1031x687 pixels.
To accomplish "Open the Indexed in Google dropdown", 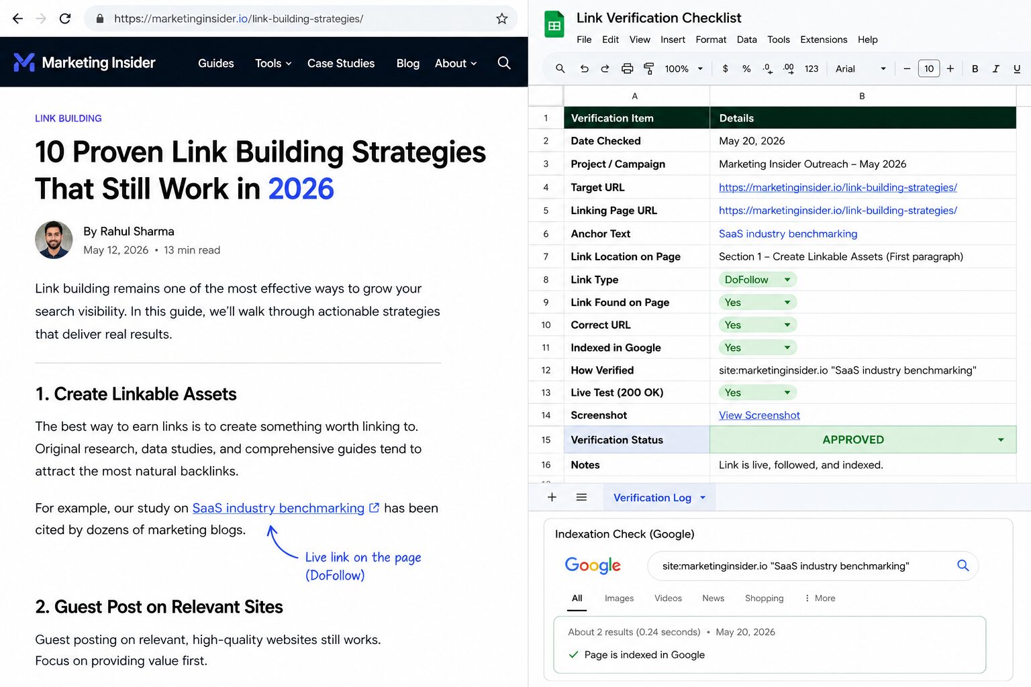I will click(758, 348).
